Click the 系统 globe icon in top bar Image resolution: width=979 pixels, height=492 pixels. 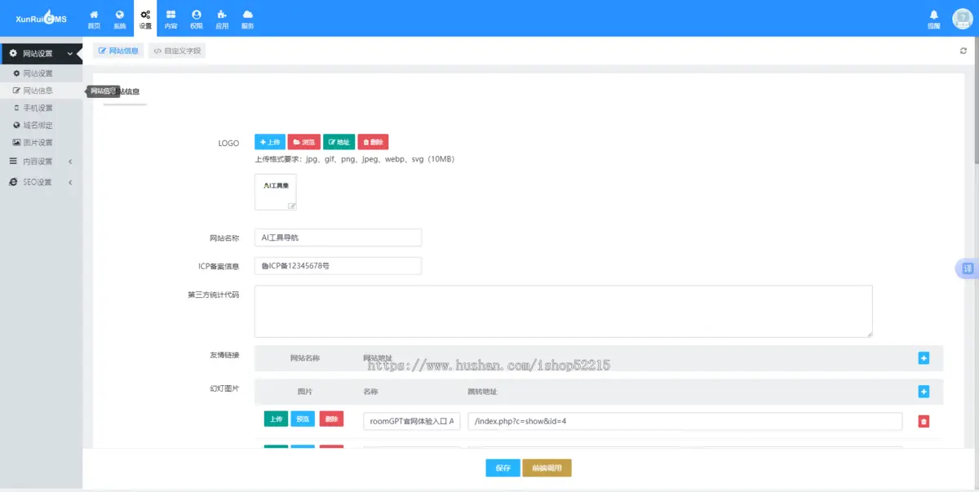[x=120, y=19]
